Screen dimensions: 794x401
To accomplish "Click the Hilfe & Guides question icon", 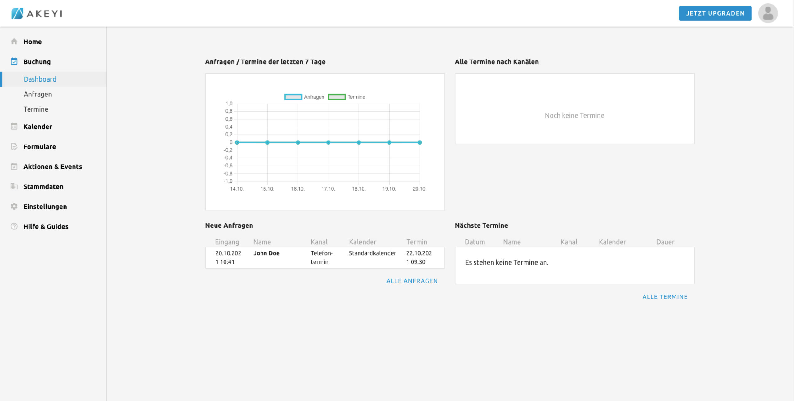I will click(x=14, y=226).
